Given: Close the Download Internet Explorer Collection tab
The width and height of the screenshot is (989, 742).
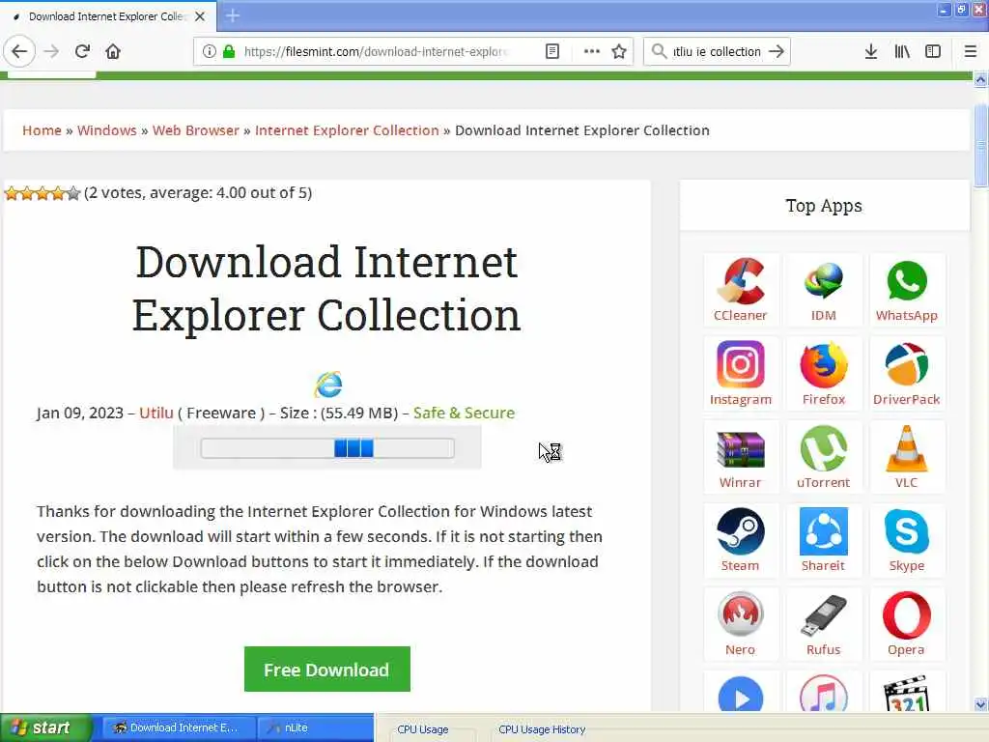Looking at the screenshot, I should coord(200,16).
